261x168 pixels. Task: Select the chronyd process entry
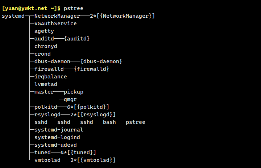click(x=46, y=46)
